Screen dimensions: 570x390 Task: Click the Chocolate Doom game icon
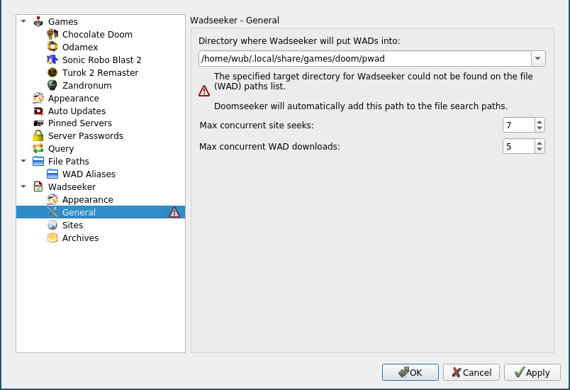coord(52,35)
